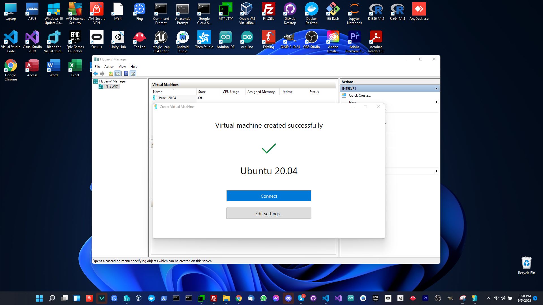Toggle Show/Hide Console Tree toolbar icon

(118, 74)
